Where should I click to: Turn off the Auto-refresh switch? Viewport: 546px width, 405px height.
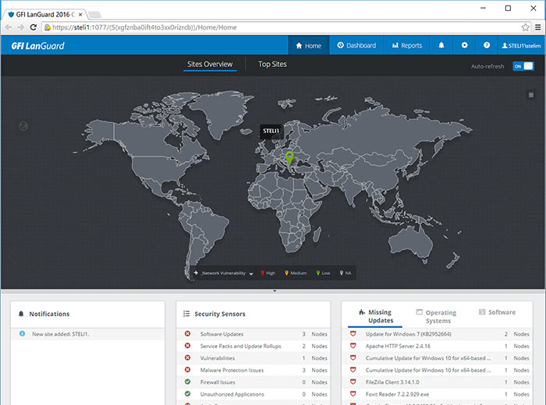tap(523, 66)
